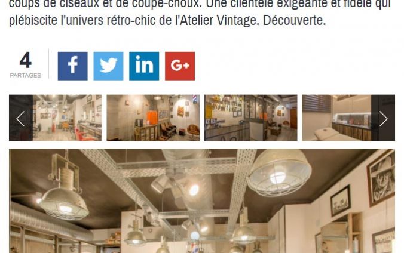The image size is (404, 253).
Task: Advance the gallery with the right arrow
Action: coord(384,118)
